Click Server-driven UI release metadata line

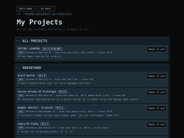click(x=76, y=95)
